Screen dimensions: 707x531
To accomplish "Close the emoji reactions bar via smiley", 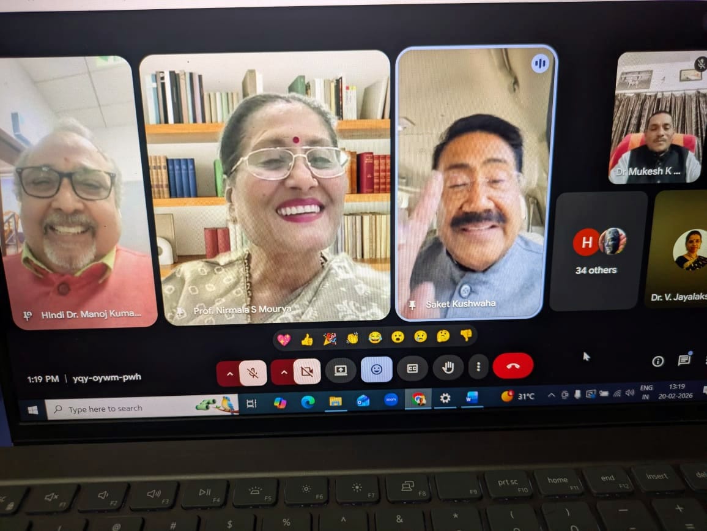I will click(377, 369).
